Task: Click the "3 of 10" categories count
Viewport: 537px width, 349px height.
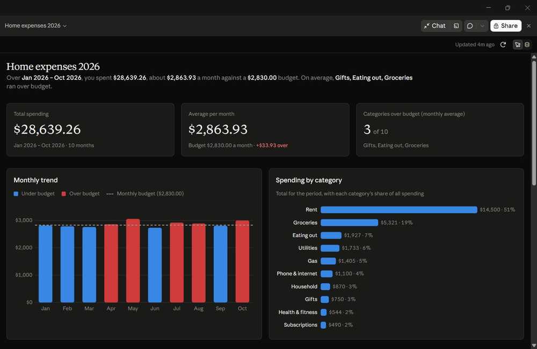Action: [376, 130]
